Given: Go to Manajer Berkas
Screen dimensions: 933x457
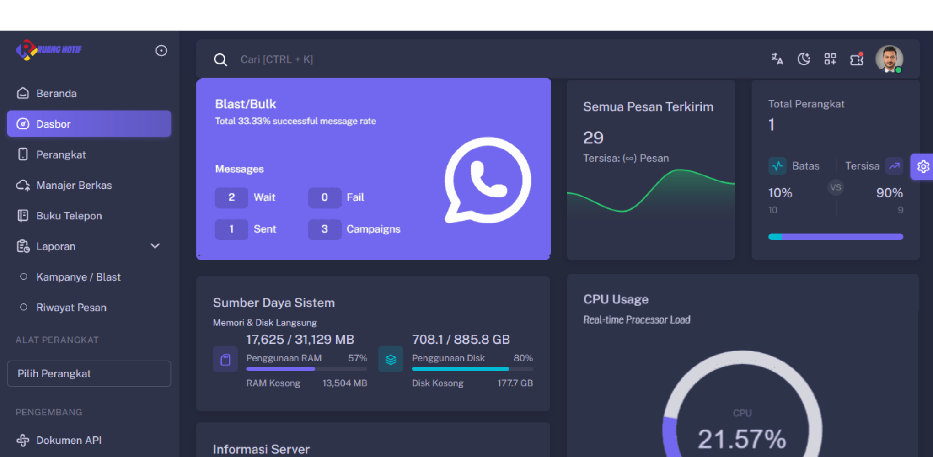Looking at the screenshot, I should coord(89,185).
